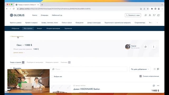Open the Диван VISIONNAIRE Bastian product title
The image size is (169, 95).
[87, 89]
